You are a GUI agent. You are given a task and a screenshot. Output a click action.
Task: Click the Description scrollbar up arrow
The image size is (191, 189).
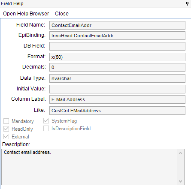click(181, 153)
